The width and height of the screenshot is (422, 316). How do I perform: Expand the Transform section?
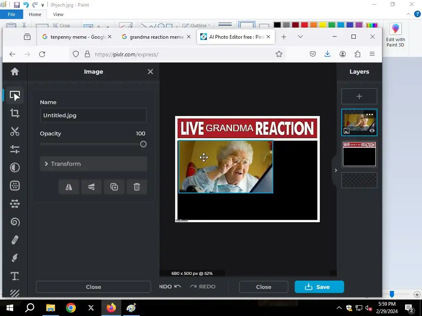[94, 164]
